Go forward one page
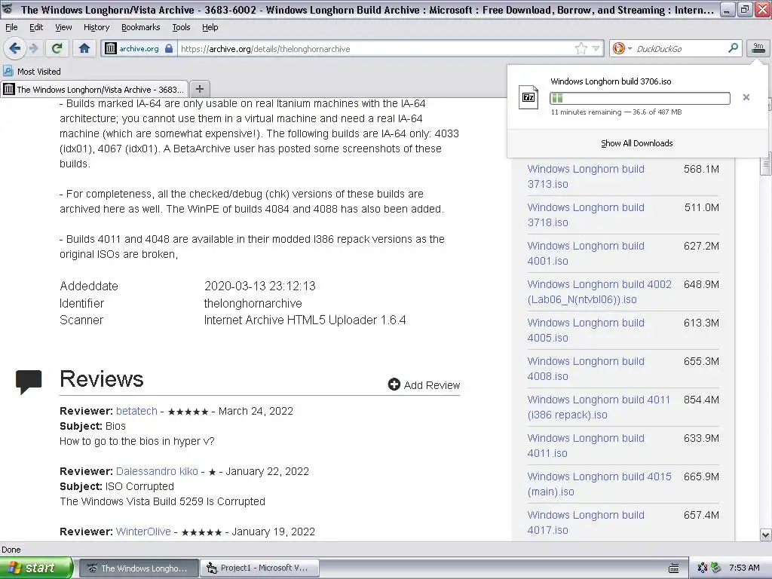This screenshot has width=772, height=579. pos(33,48)
